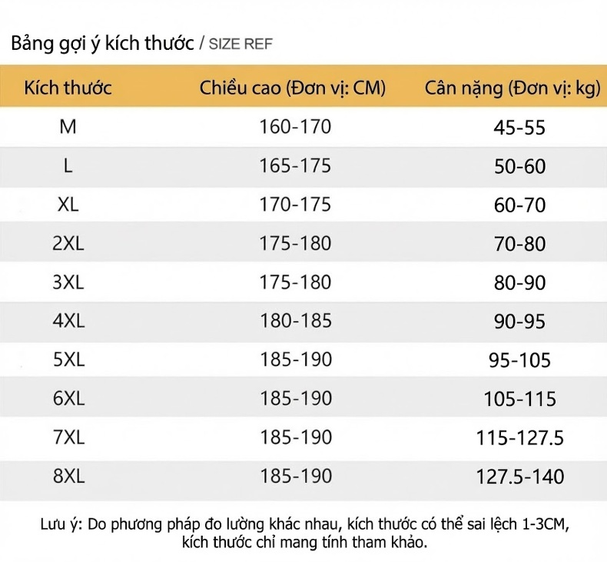Click the weight cell 127.5-140
The height and width of the screenshot is (562, 607).
click(520, 477)
